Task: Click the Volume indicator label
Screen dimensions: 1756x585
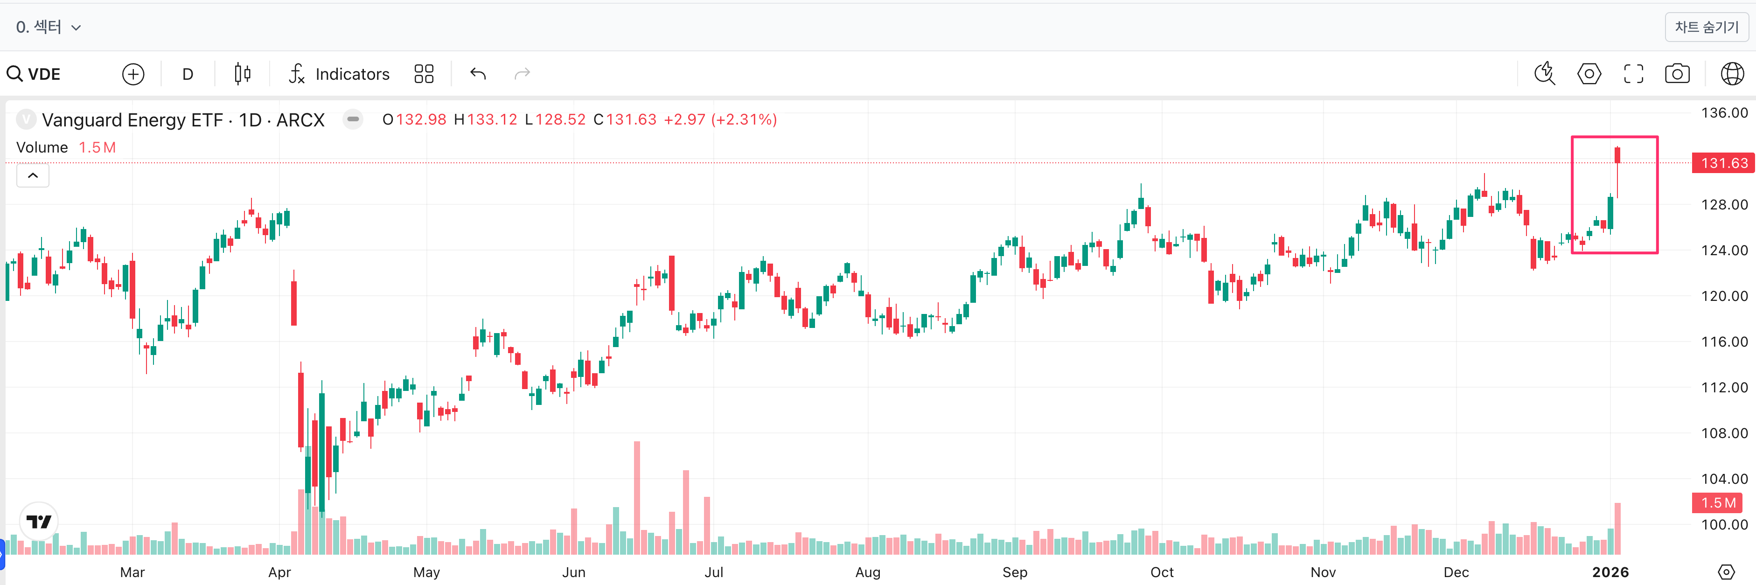Action: tap(42, 147)
